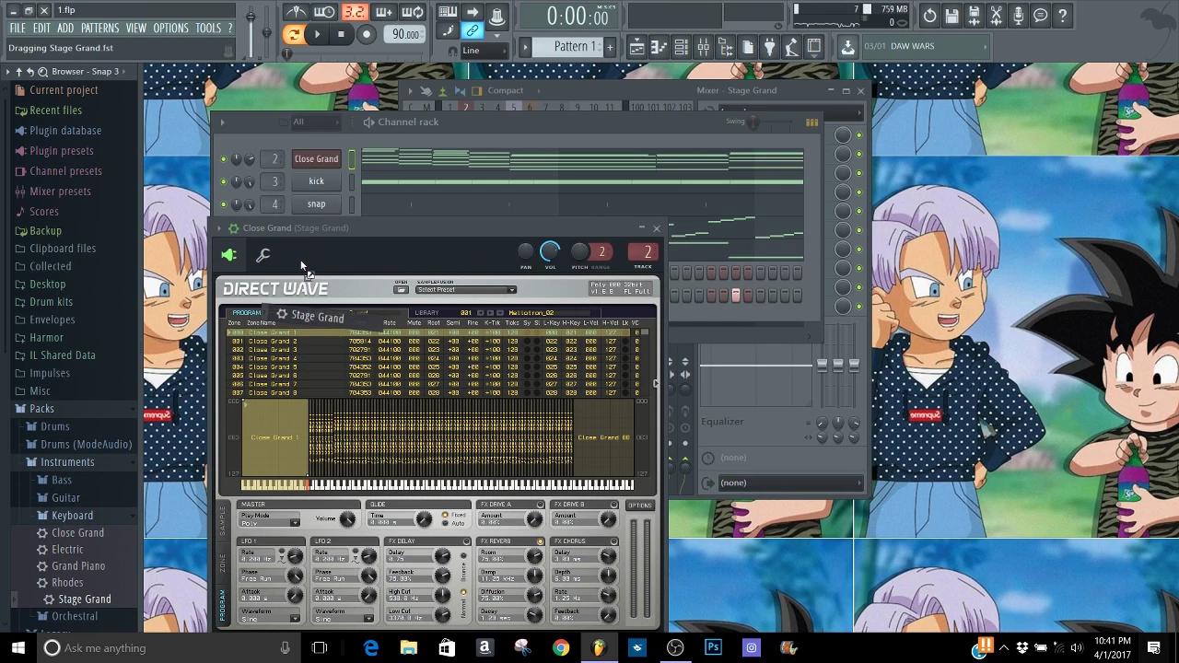Select the snap channel button
The width and height of the screenshot is (1179, 663).
316,204
